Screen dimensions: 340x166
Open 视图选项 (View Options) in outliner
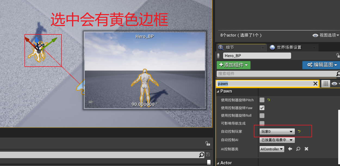326,35
